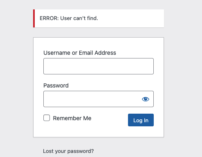
Task: Open the Lost your password link
Action: coord(68,151)
